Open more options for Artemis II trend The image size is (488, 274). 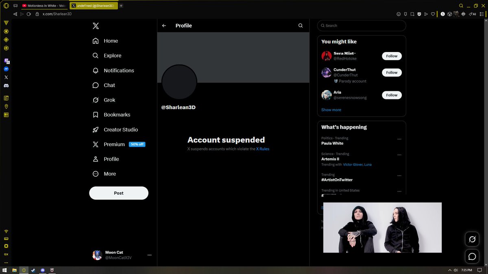[399, 155]
